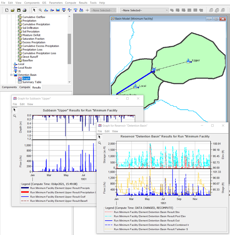Click the Local subbasin icon on the map
230x235 pixels.
(136, 86)
